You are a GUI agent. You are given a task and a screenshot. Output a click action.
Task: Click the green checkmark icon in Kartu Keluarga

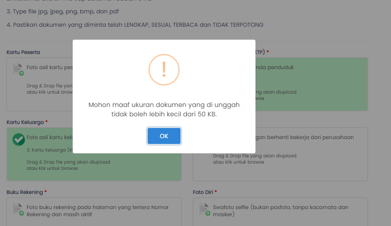(x=19, y=140)
